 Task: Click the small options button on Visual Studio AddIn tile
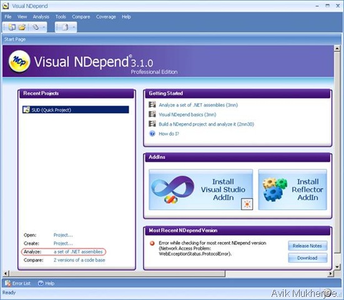(x=247, y=204)
